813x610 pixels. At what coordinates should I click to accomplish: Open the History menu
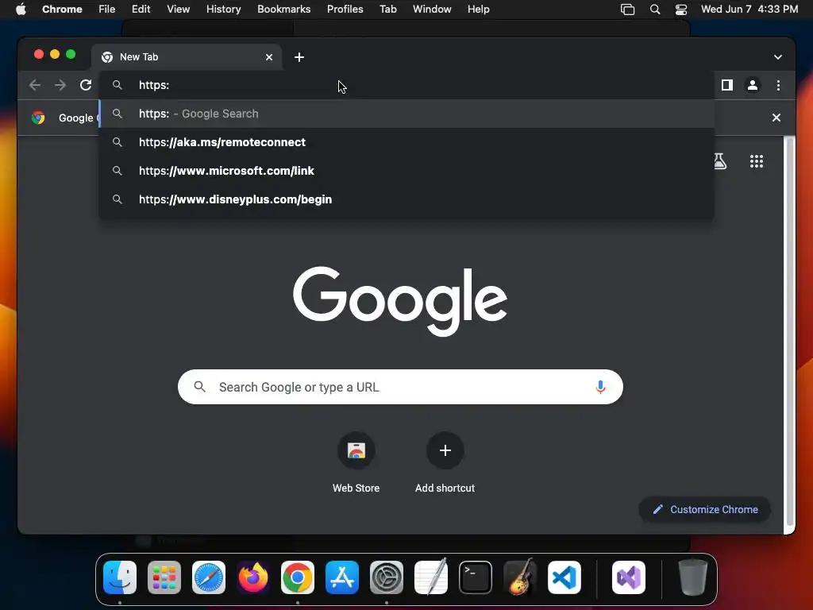pyautogui.click(x=223, y=10)
